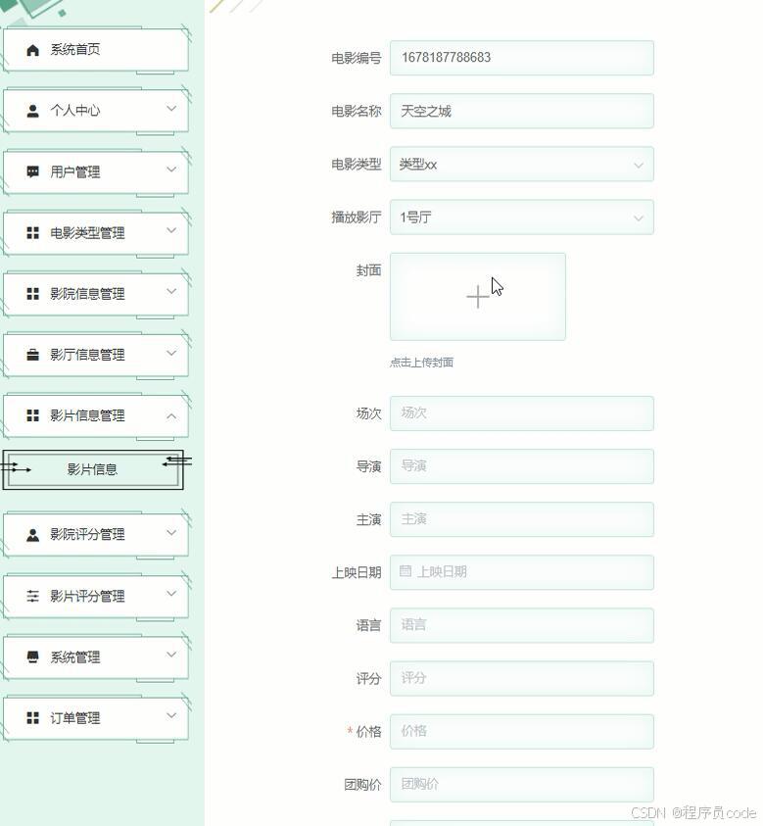Click the briefcase icon next to 影厅信息管理

[x=30, y=354]
